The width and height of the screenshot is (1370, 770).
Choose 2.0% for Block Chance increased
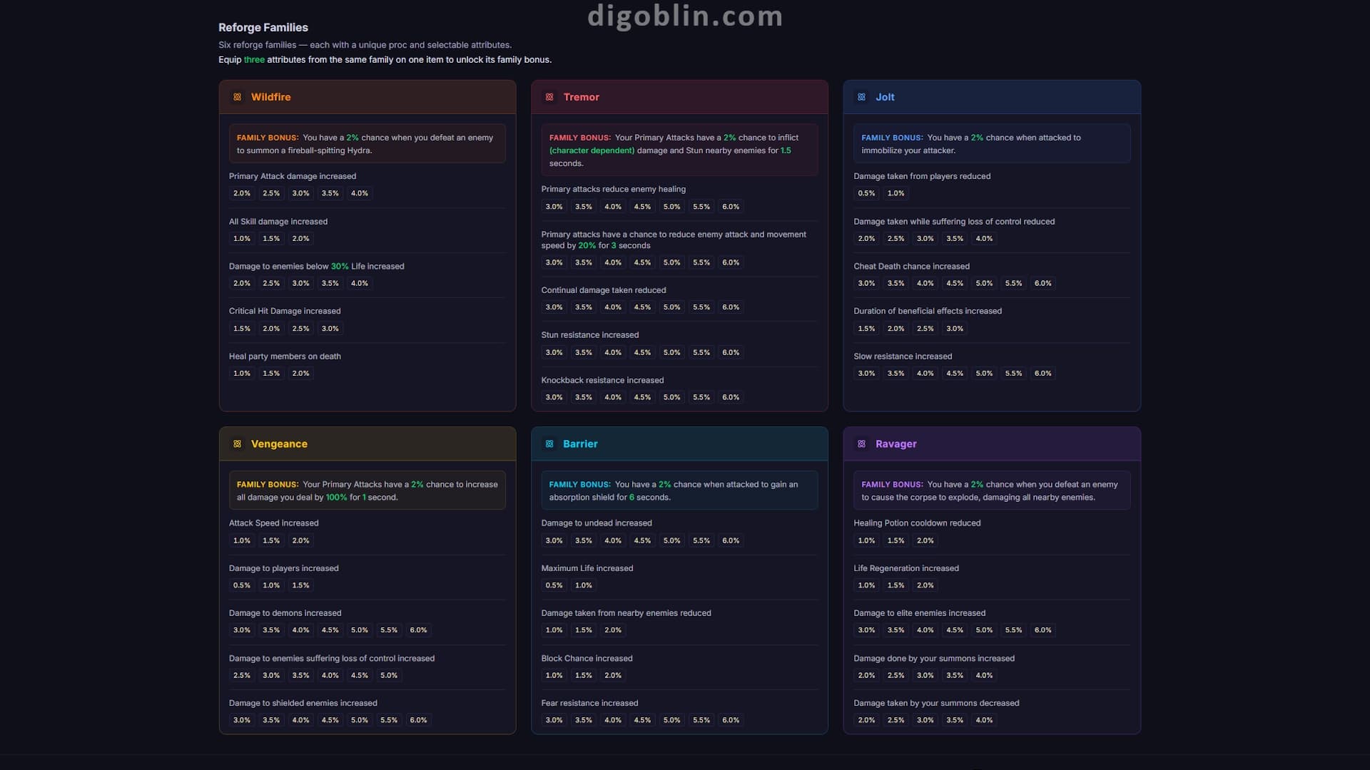point(613,675)
